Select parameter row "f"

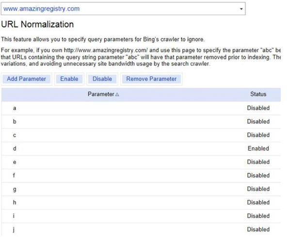141,176
